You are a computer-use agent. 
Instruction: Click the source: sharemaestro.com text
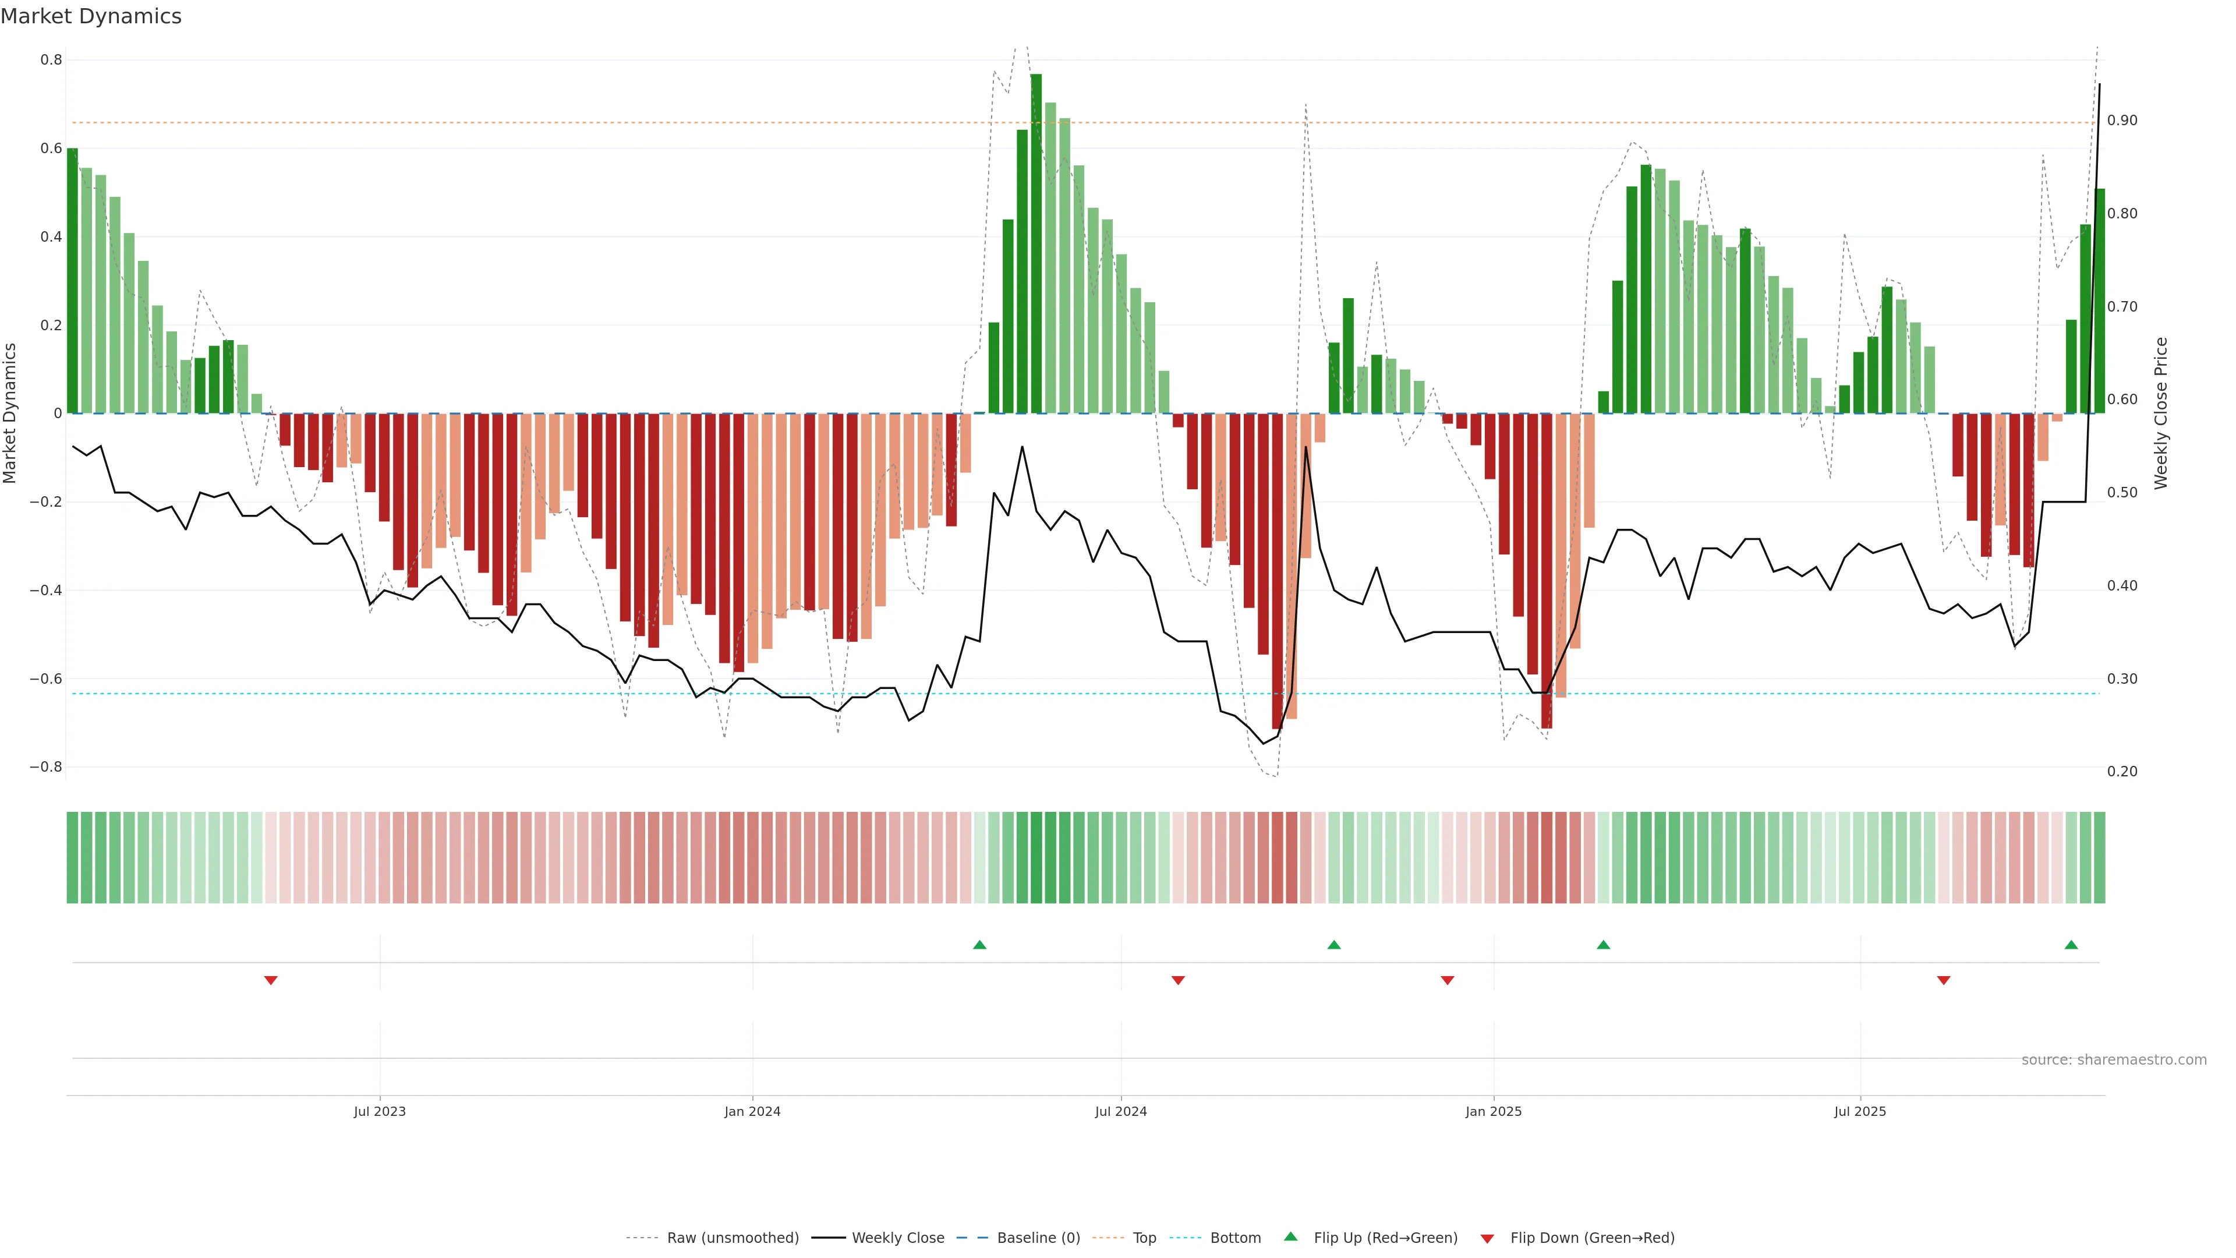[x=2114, y=1060]
